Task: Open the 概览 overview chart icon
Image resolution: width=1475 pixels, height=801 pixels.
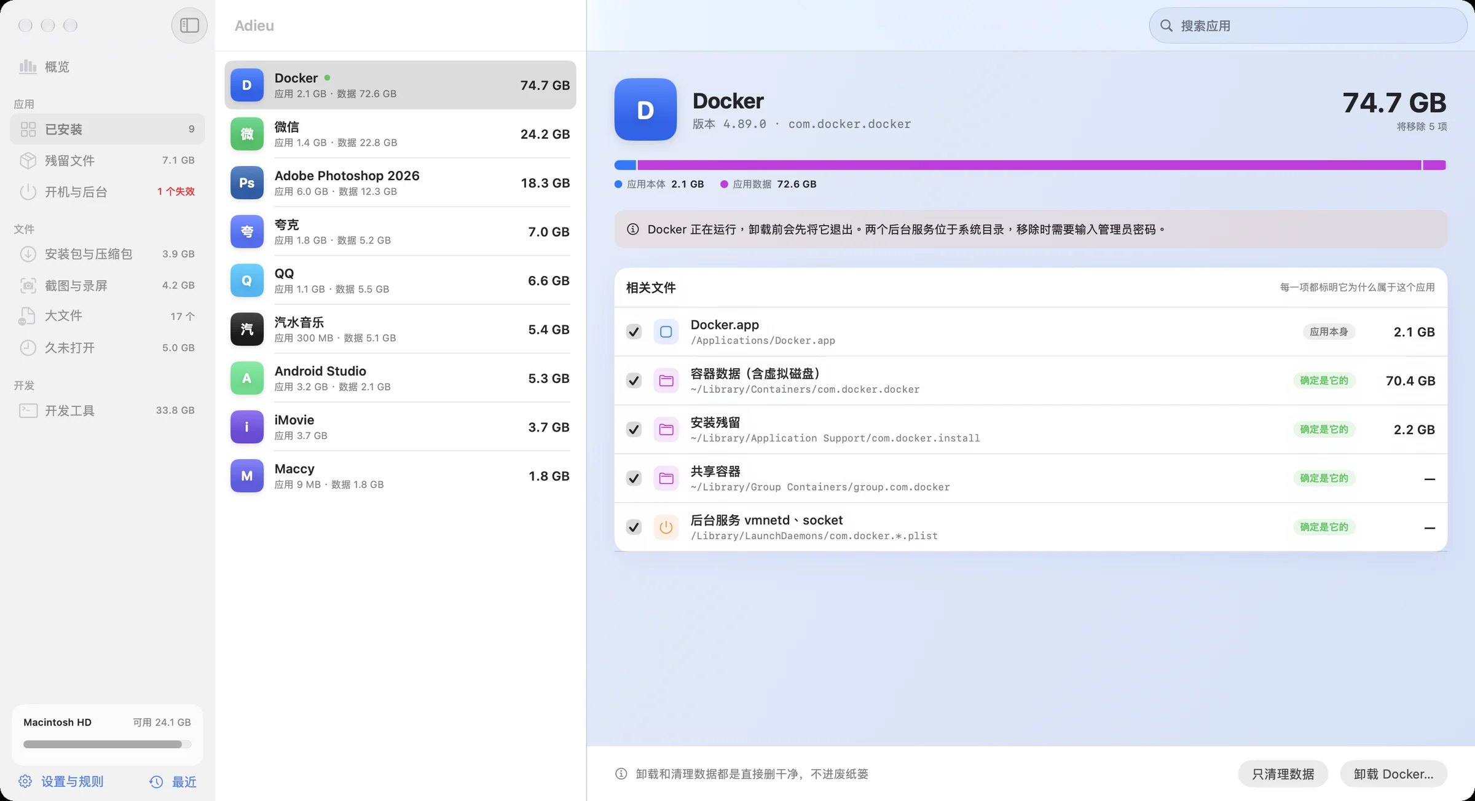Action: (28, 66)
